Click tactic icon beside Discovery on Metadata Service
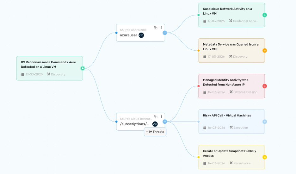This screenshot has width=296, height=174. pos(231,56)
